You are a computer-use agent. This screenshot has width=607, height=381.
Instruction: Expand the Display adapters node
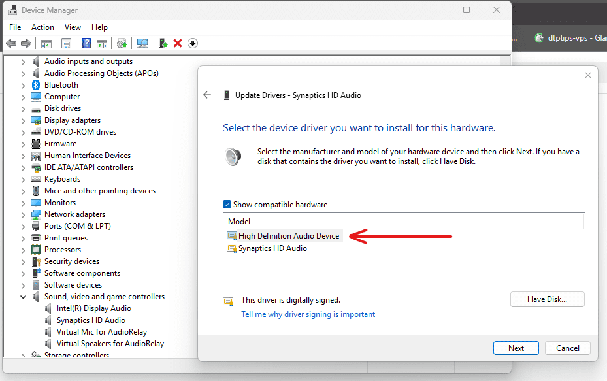(x=23, y=120)
